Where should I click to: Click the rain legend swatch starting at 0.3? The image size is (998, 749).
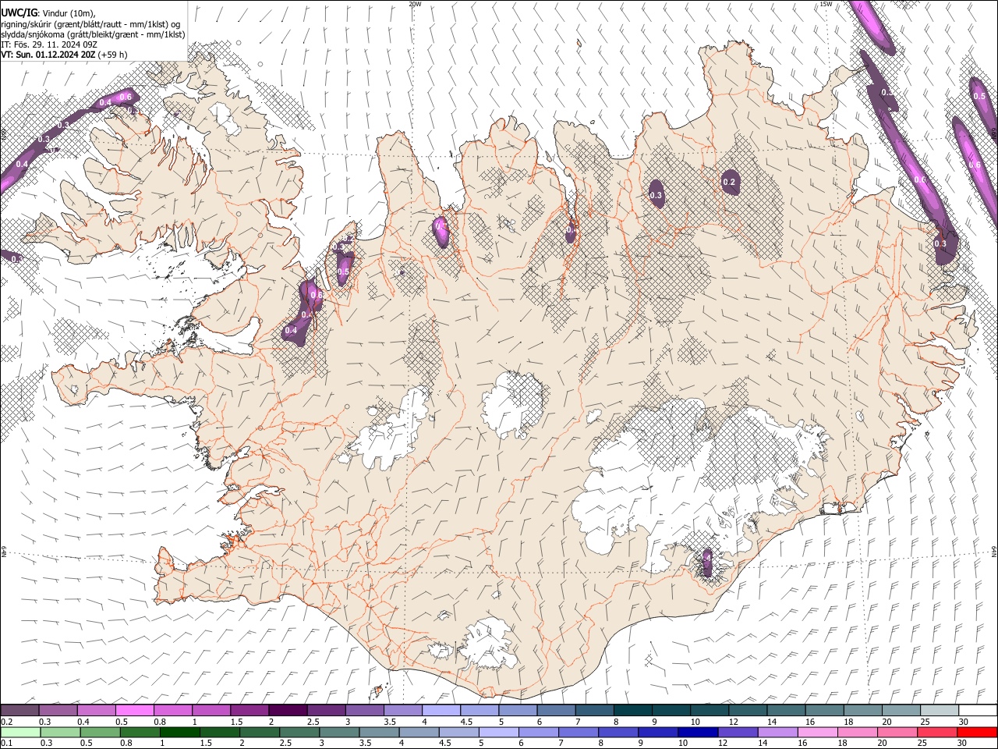60,732
